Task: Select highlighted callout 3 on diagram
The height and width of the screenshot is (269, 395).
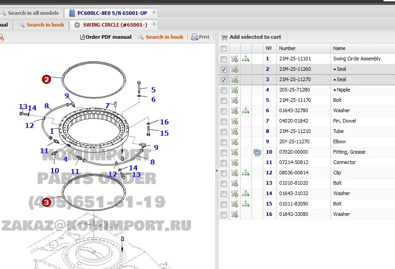Action: point(46,202)
